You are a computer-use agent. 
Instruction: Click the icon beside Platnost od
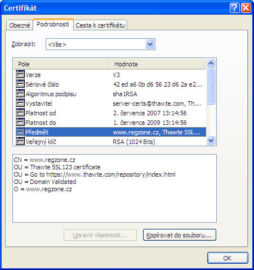pyautogui.click(x=20, y=112)
